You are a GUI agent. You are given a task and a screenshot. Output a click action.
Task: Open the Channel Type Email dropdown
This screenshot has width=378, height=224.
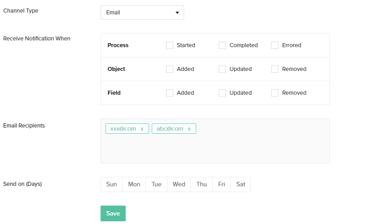(142, 13)
